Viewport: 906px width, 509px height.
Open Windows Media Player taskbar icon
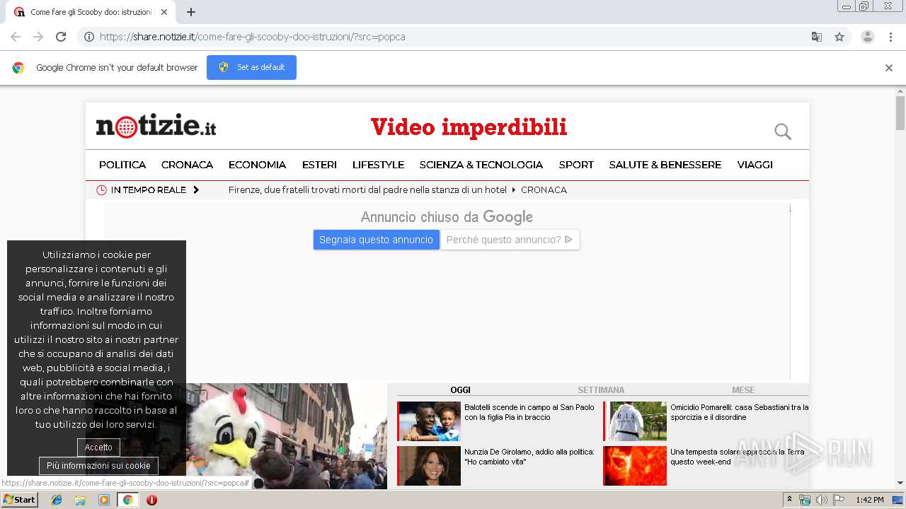[104, 500]
